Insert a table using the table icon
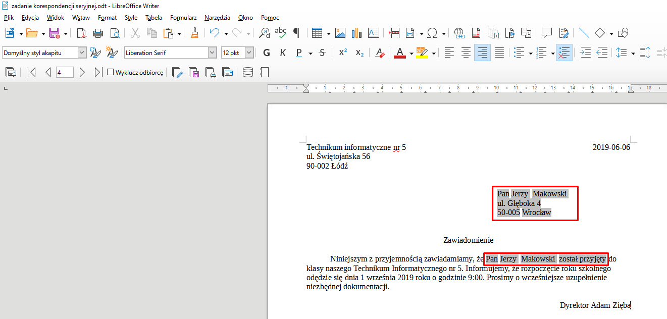The height and width of the screenshot is (319, 667). (x=317, y=33)
